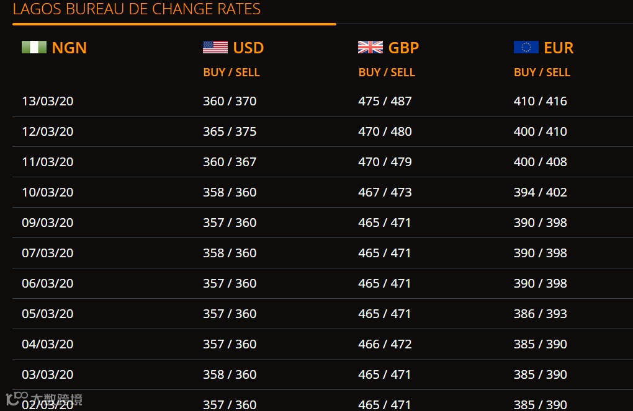Click the EUR rate 394 / 402

541,192
